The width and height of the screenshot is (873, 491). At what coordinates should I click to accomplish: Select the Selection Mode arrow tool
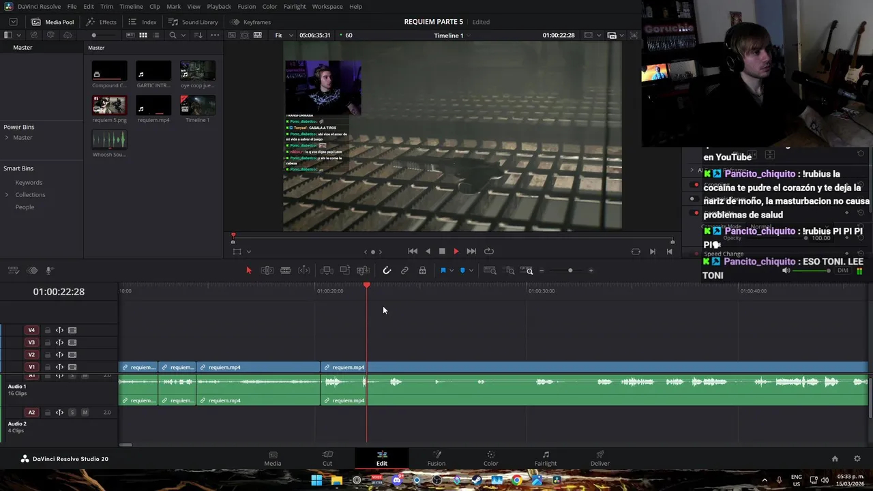click(248, 271)
